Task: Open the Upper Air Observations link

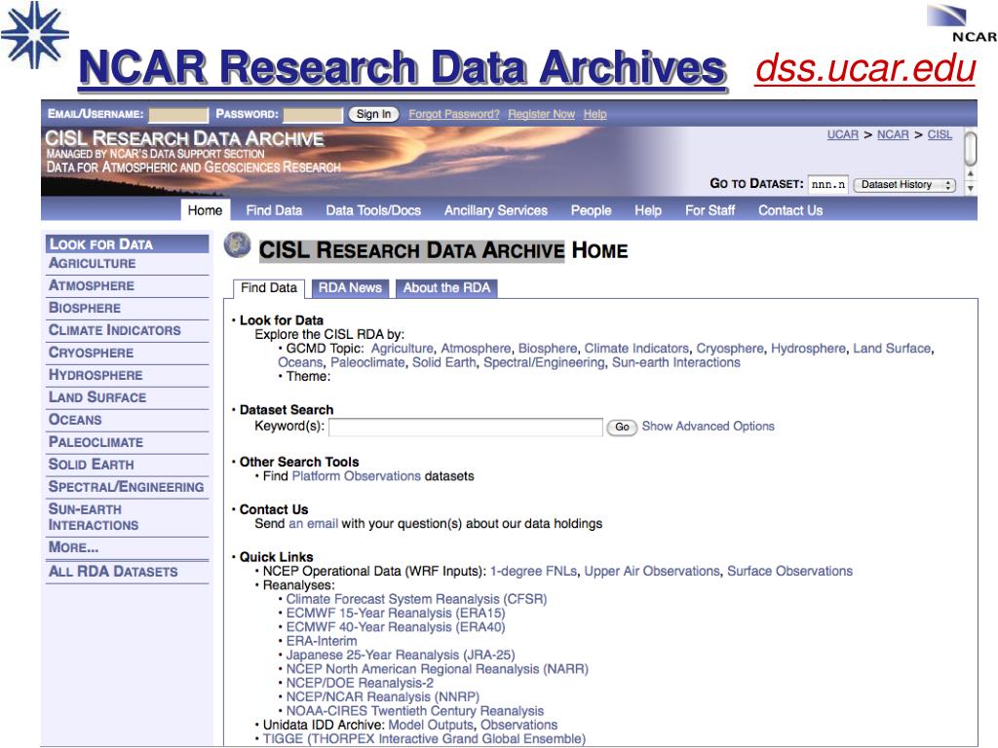Action: pyautogui.click(x=652, y=571)
